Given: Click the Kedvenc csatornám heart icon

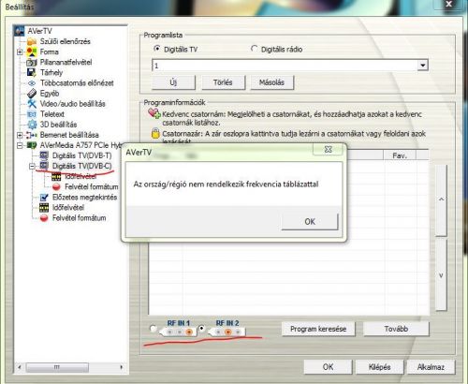Looking at the screenshot, I should coord(154,113).
